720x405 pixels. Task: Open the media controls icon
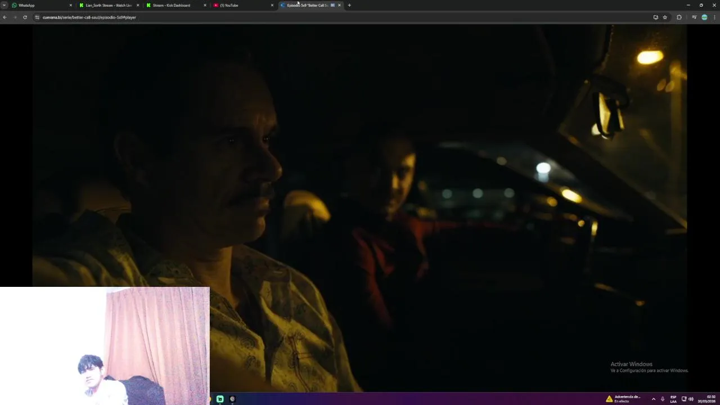tap(694, 17)
